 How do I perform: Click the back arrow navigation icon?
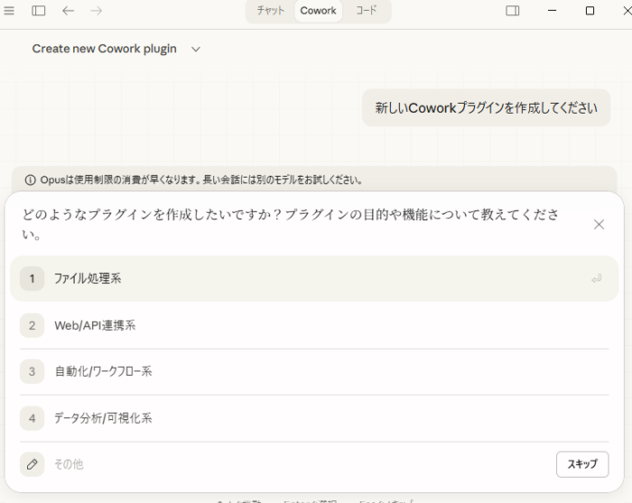68,11
